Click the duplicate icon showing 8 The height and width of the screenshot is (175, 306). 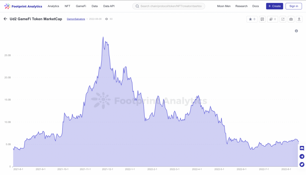(273, 19)
